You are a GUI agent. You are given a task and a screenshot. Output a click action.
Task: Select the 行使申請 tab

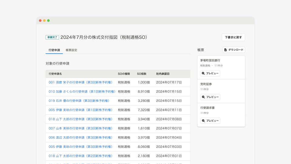pos(54,50)
